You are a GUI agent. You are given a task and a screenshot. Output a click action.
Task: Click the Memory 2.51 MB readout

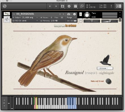tap(49, 21)
